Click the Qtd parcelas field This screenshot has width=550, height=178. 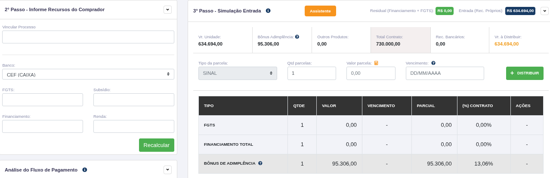[x=312, y=73]
